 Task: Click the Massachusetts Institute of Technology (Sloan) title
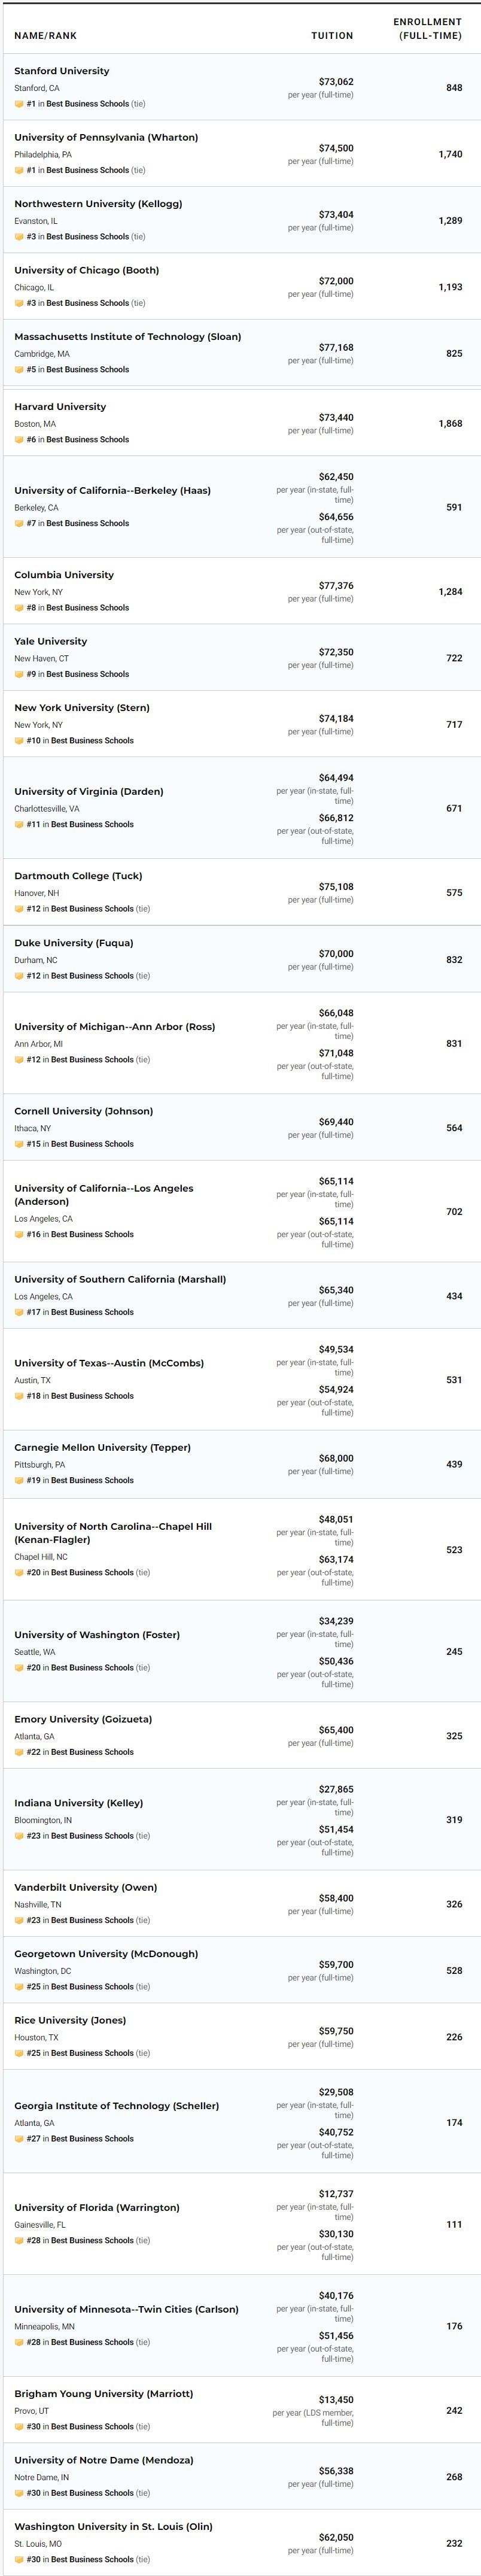coord(128,337)
